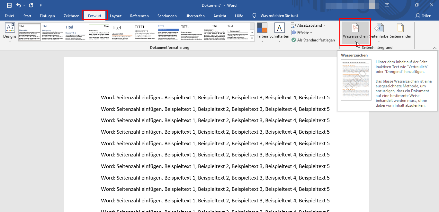
Task: Click the Teilen share button
Action: tap(423, 16)
